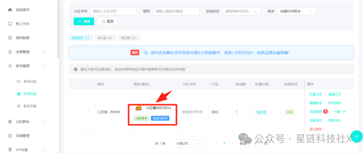Click the VIP充值 sidebar icon

click(x=10, y=149)
